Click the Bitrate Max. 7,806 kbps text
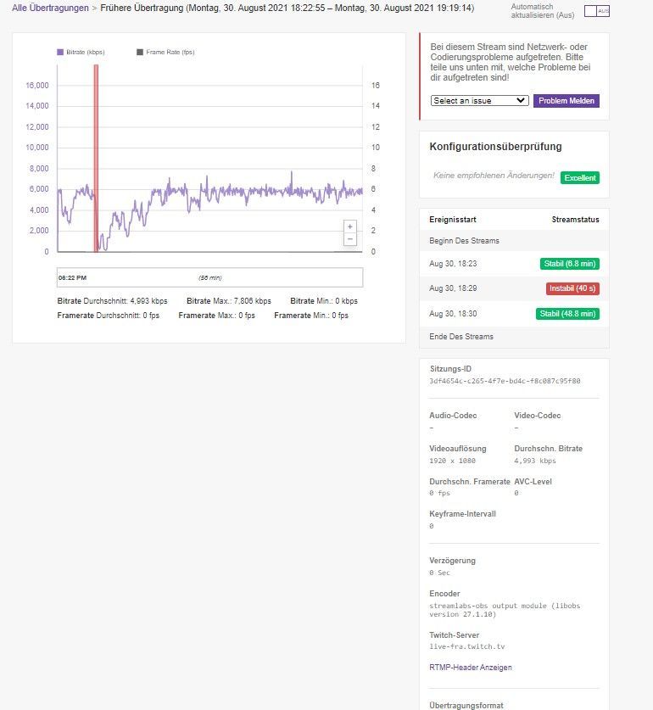 click(x=229, y=300)
